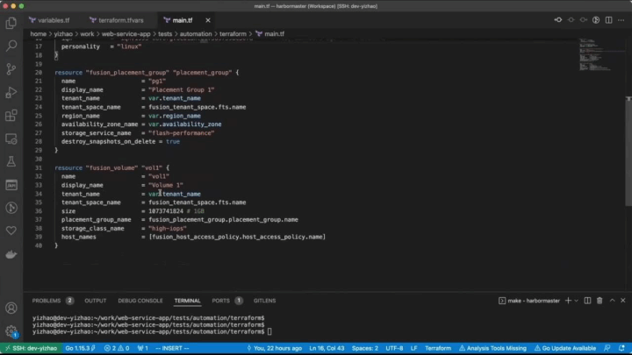Screen dimensions: 632x355
Task: Open the Manage gear icon
Action: click(x=11, y=330)
